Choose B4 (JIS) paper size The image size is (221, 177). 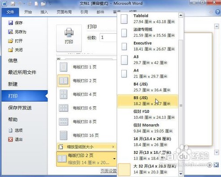148,87
